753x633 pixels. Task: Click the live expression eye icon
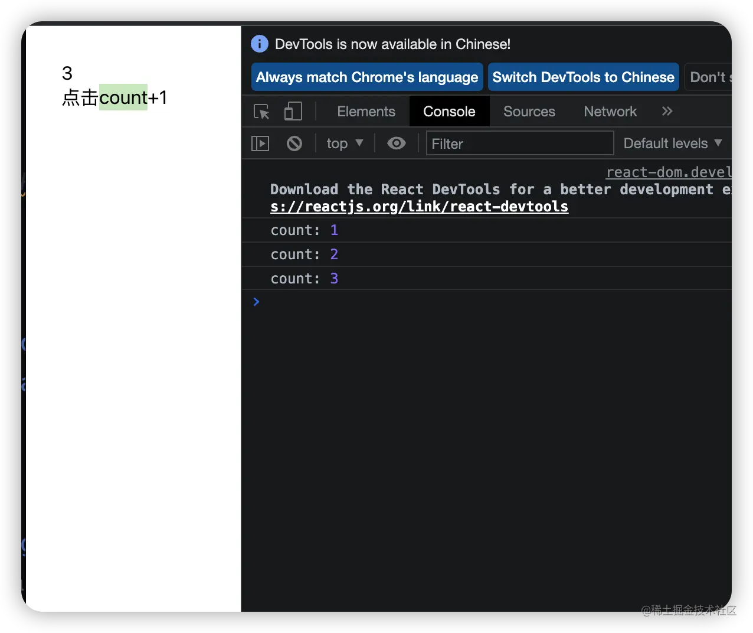point(397,143)
